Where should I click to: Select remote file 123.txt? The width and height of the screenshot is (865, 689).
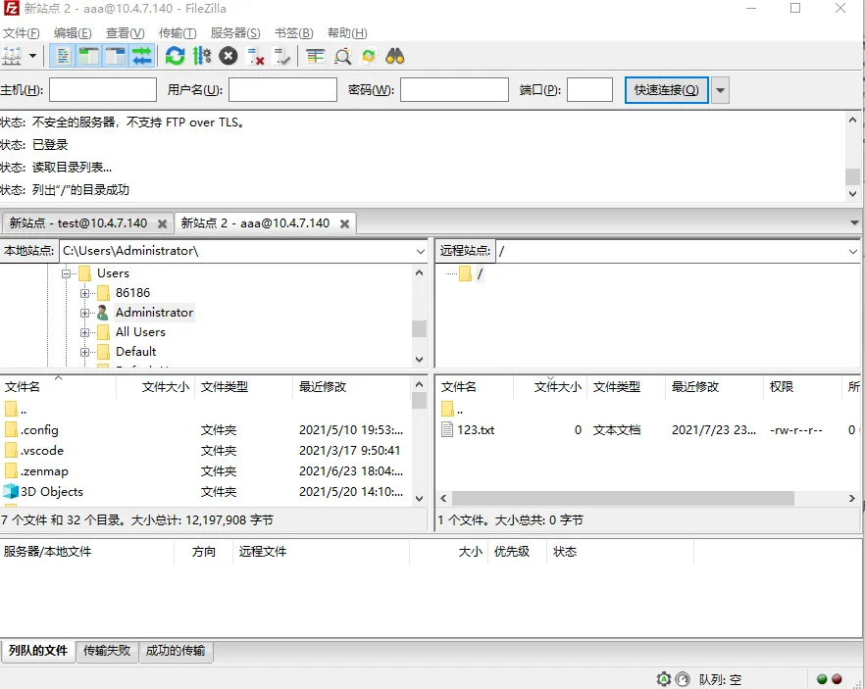click(476, 430)
